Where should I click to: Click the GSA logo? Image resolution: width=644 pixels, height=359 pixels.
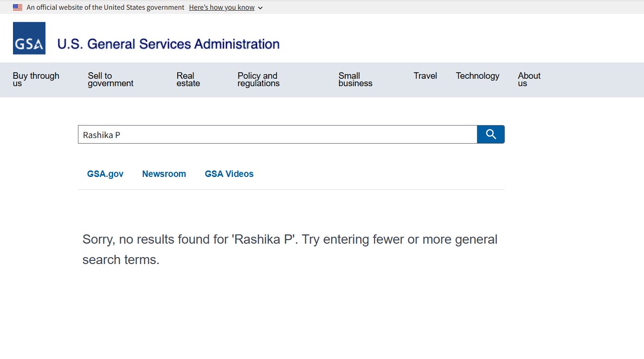pyautogui.click(x=29, y=38)
